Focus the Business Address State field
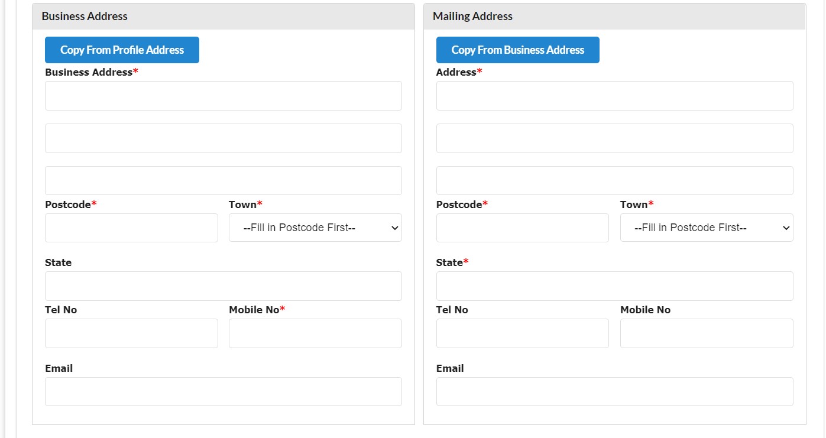Image resolution: width=826 pixels, height=438 pixels. click(223, 286)
